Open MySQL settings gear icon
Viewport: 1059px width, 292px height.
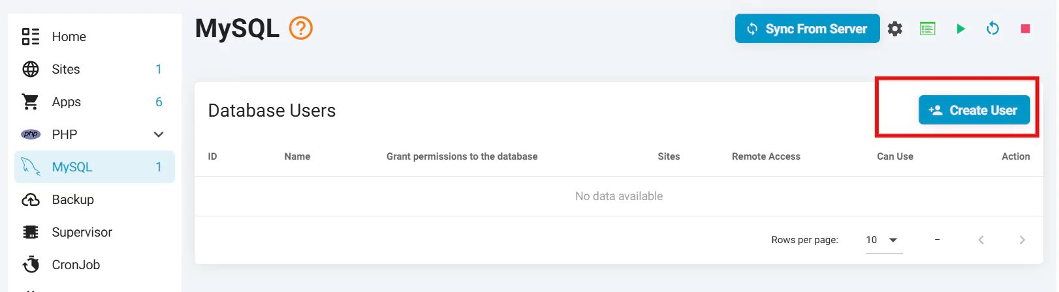point(895,29)
